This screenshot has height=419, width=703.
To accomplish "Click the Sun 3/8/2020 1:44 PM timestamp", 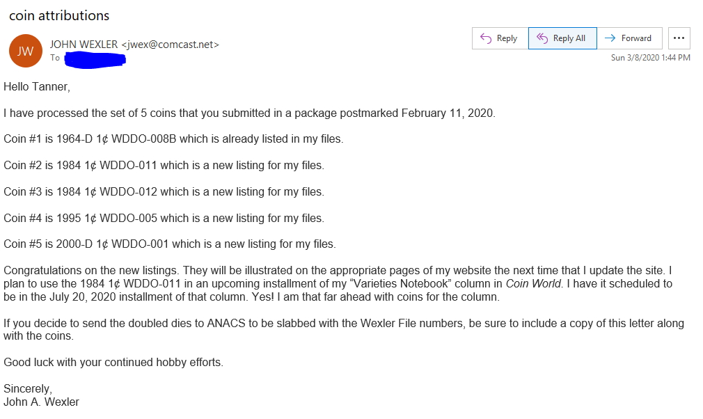I will click(651, 57).
